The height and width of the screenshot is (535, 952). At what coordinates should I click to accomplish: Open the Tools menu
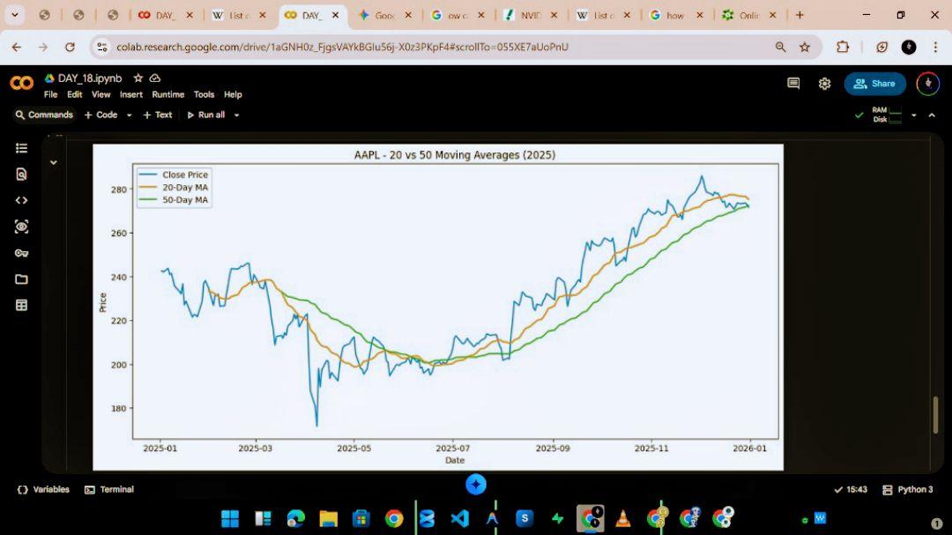click(x=204, y=94)
